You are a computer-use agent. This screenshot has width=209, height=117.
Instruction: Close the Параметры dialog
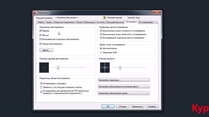tap(157, 12)
